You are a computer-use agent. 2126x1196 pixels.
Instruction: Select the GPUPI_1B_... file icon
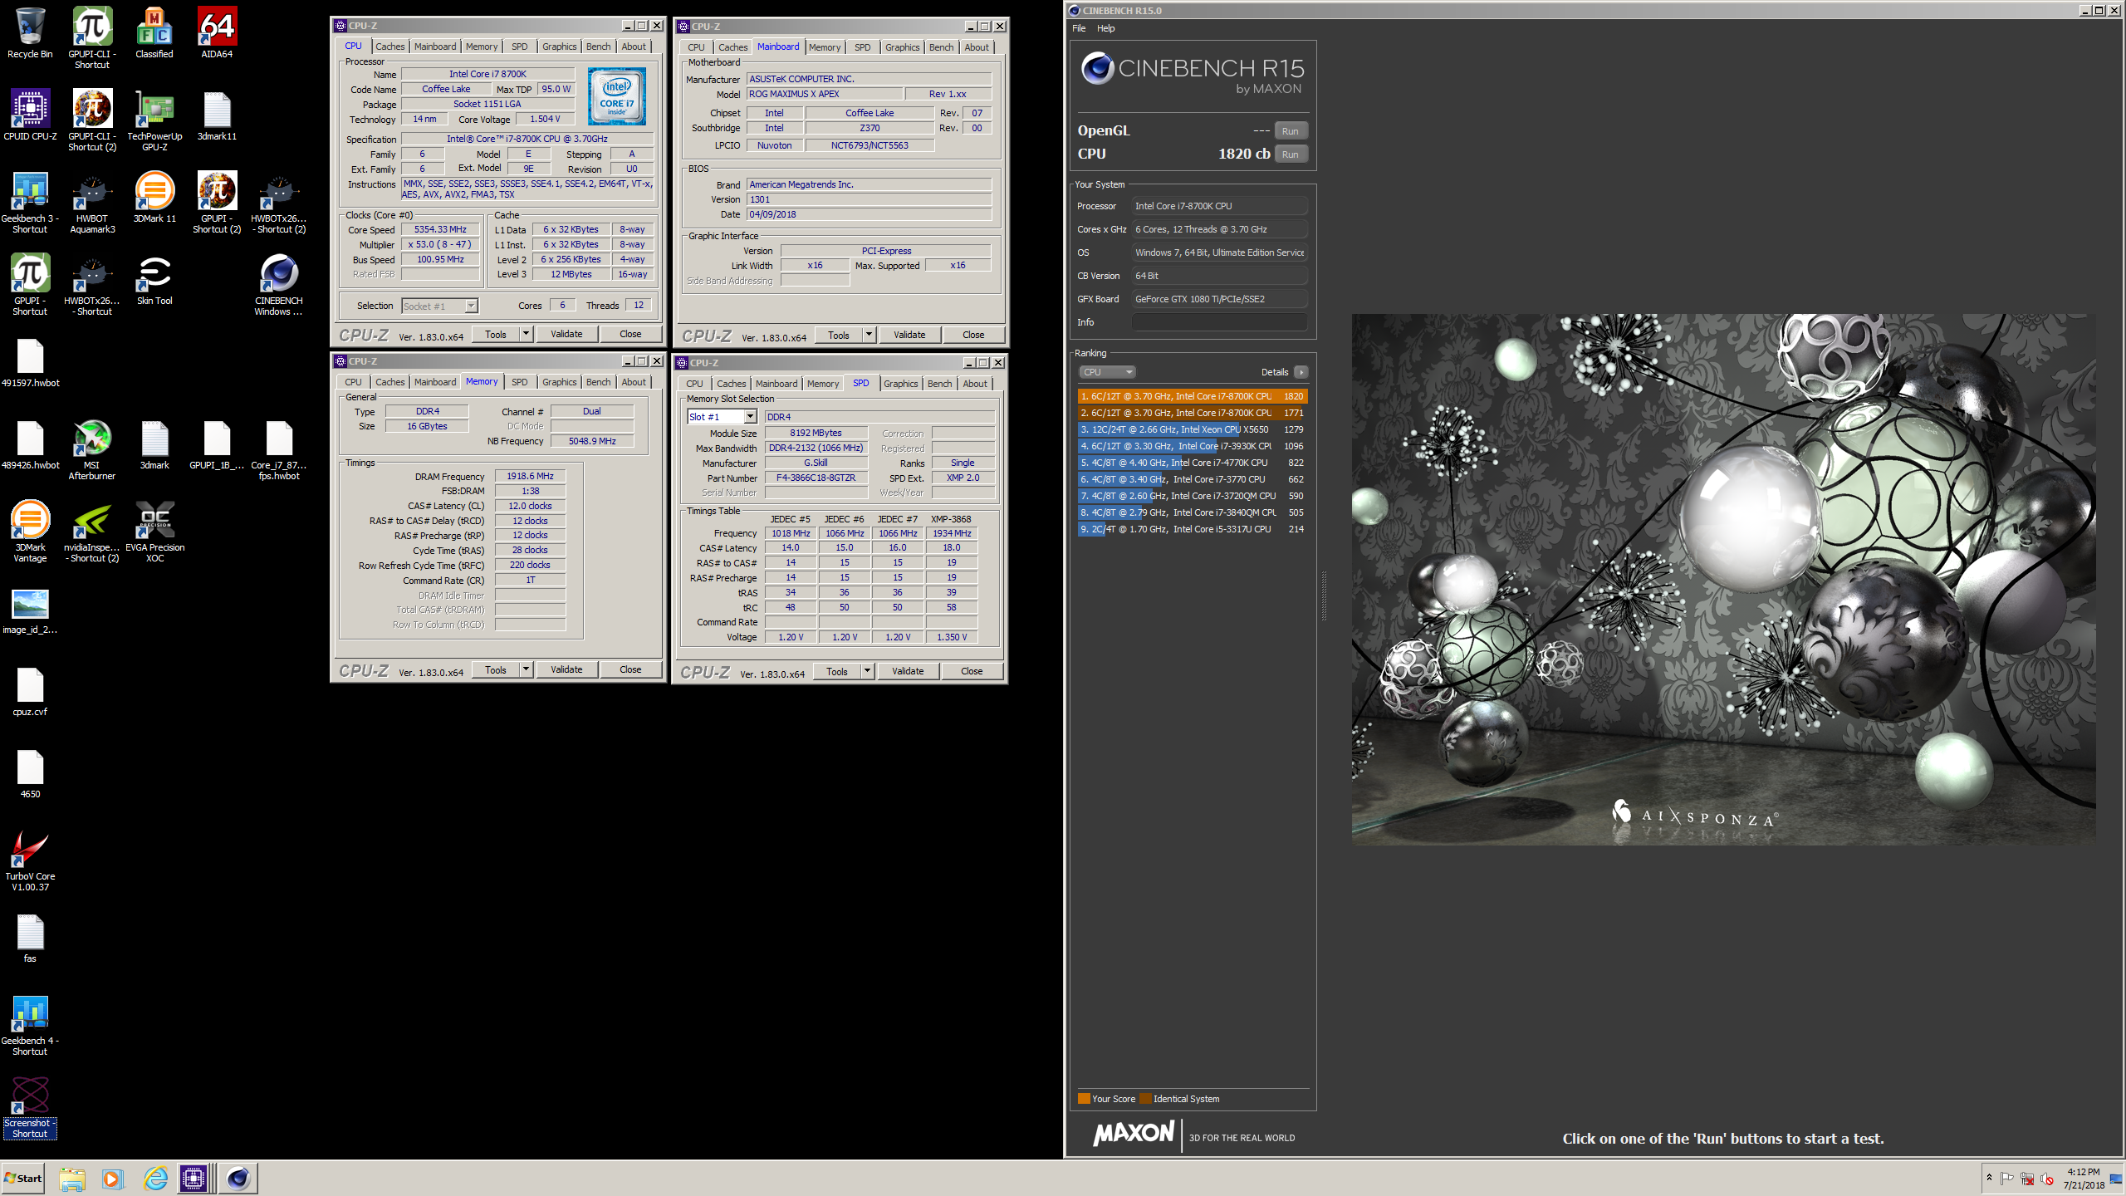pyautogui.click(x=217, y=445)
